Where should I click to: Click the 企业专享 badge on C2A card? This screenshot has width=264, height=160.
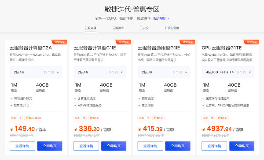coord(59,42)
